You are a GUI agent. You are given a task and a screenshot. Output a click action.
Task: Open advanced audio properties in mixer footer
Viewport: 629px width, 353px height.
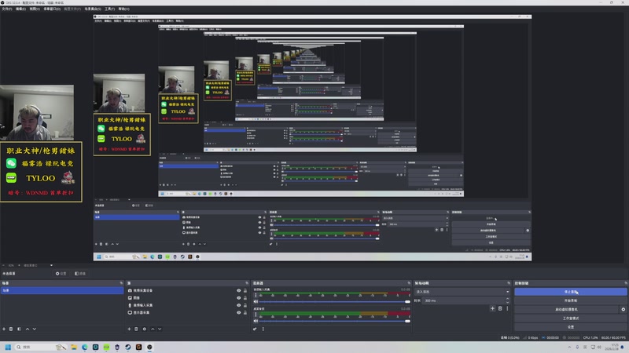point(255,329)
